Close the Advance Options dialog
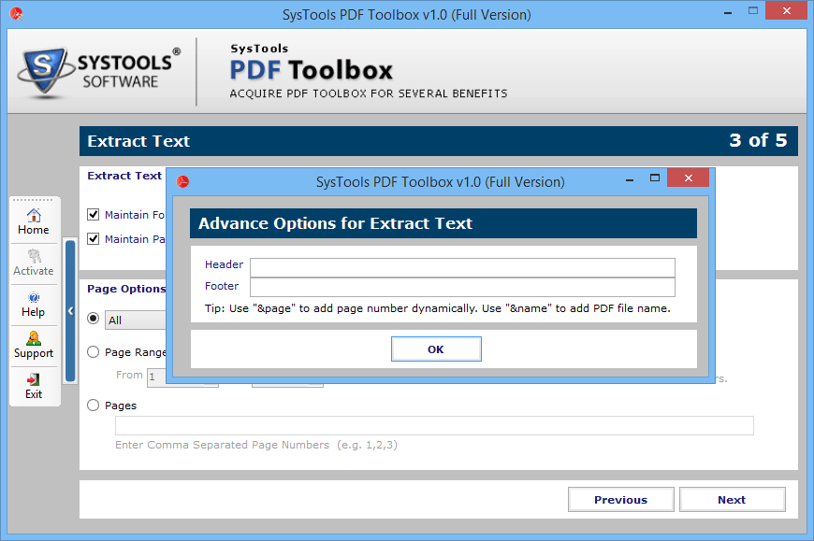The width and height of the screenshot is (814, 541). [x=688, y=178]
